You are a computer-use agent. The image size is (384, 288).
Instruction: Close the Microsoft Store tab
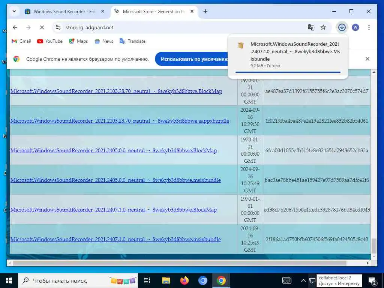coord(192,11)
